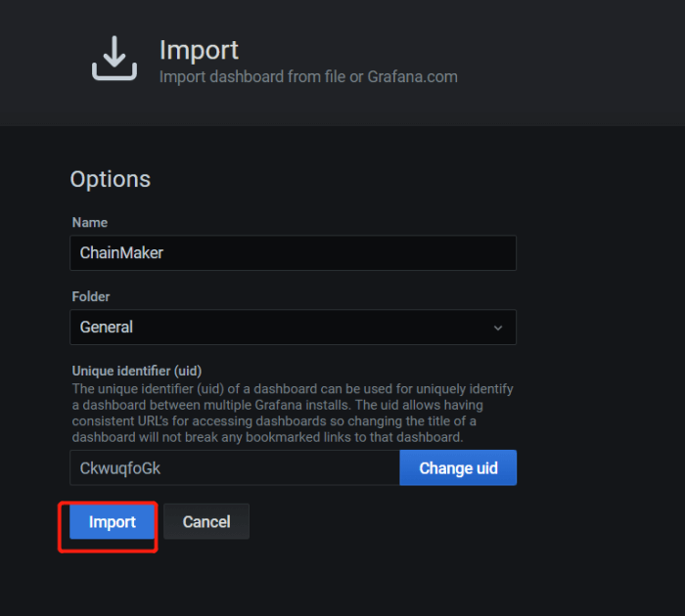Click the uid description paragraph

(x=293, y=413)
